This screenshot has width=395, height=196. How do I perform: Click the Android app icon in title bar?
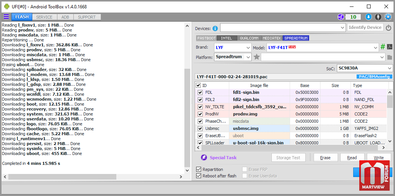point(7,6)
